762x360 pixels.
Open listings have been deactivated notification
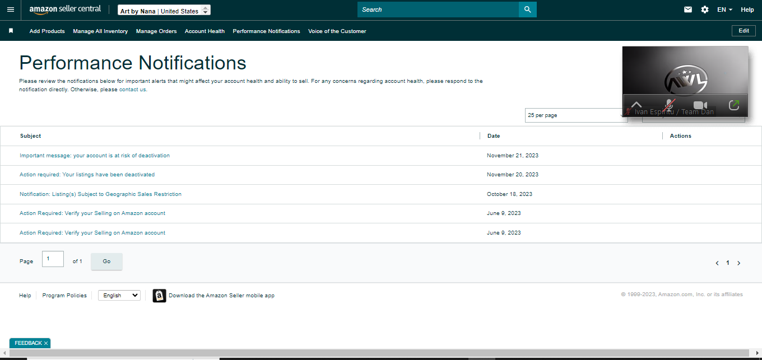click(87, 175)
